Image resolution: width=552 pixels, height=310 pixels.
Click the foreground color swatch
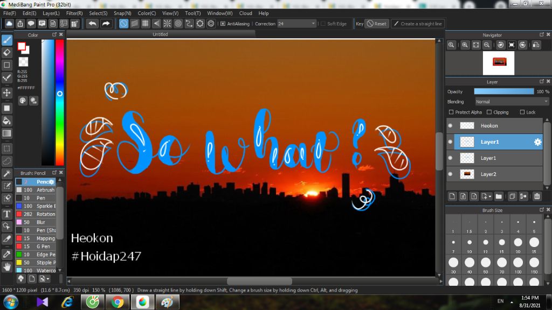22,46
